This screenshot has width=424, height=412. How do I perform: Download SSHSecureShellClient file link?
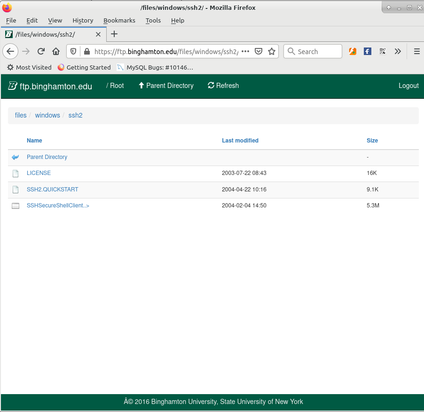[x=58, y=206]
